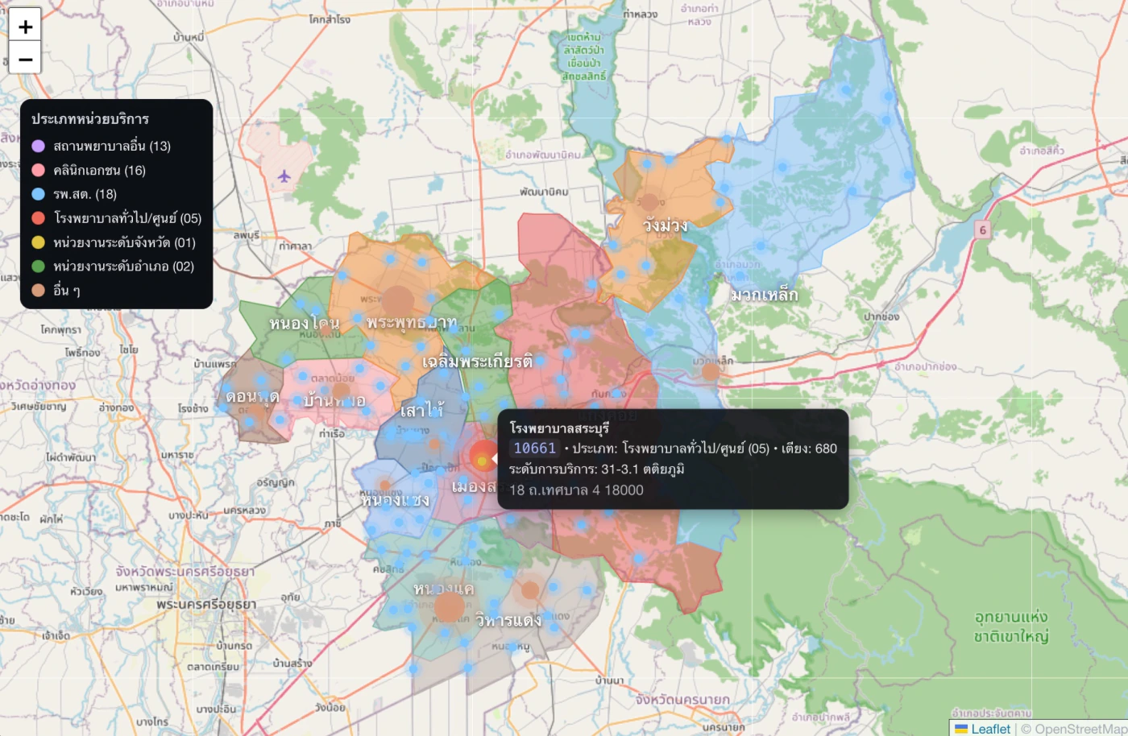Zoom in using the plus button
Screen dimensions: 1128x736
click(25, 27)
